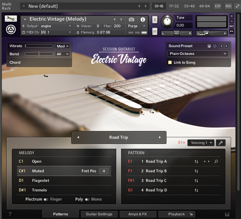Click the Fret Pos value field

coord(104,171)
